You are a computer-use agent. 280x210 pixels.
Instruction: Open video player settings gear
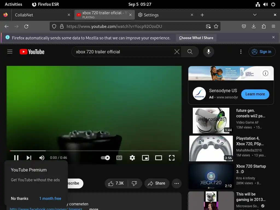point(132,158)
